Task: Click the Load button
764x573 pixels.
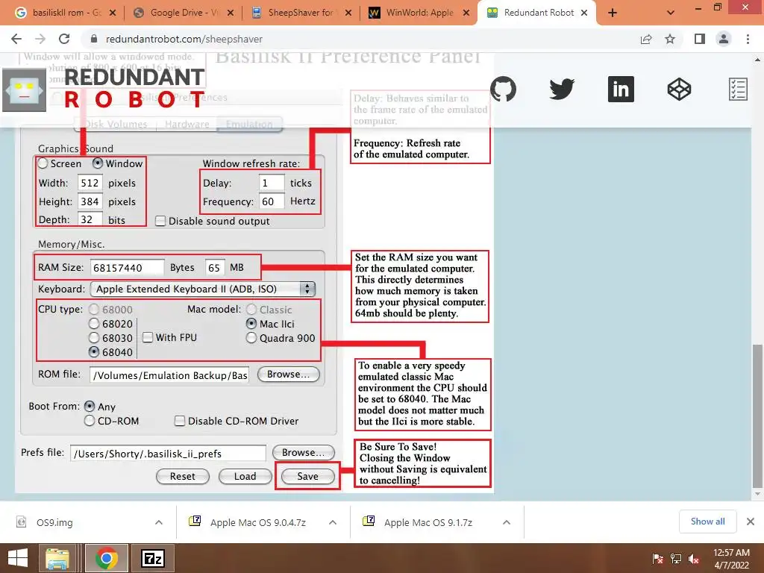Action: (x=245, y=476)
